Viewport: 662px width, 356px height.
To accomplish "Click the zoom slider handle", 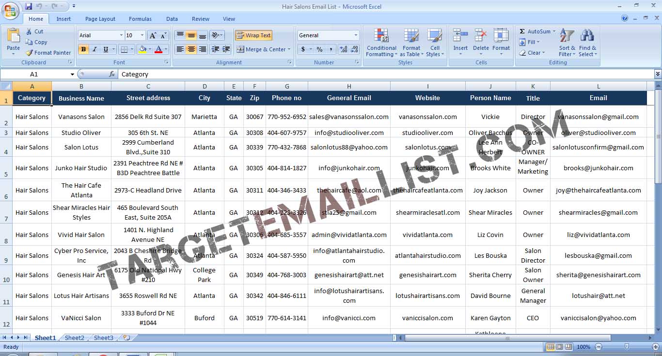I will (627, 347).
